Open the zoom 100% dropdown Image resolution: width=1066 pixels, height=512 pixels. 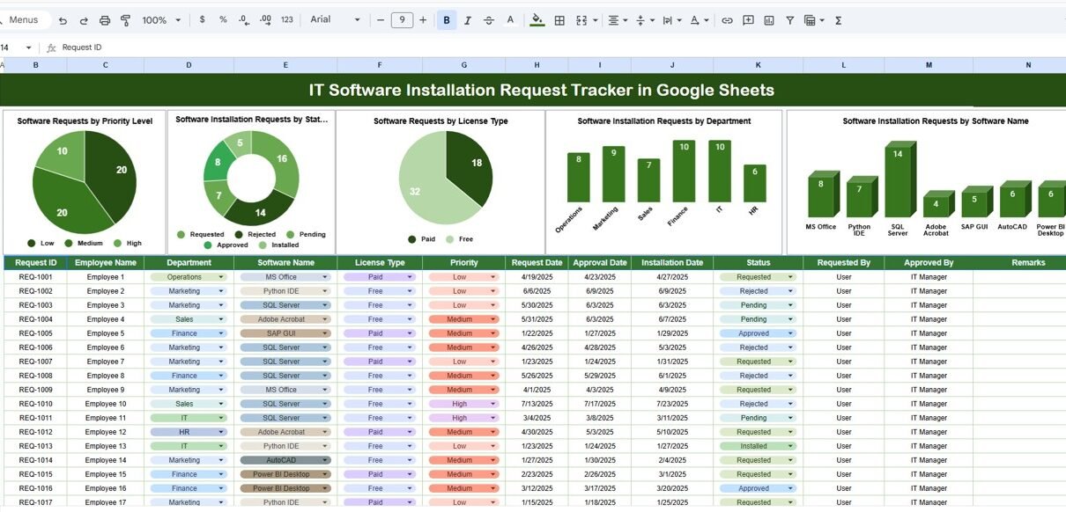pyautogui.click(x=161, y=20)
